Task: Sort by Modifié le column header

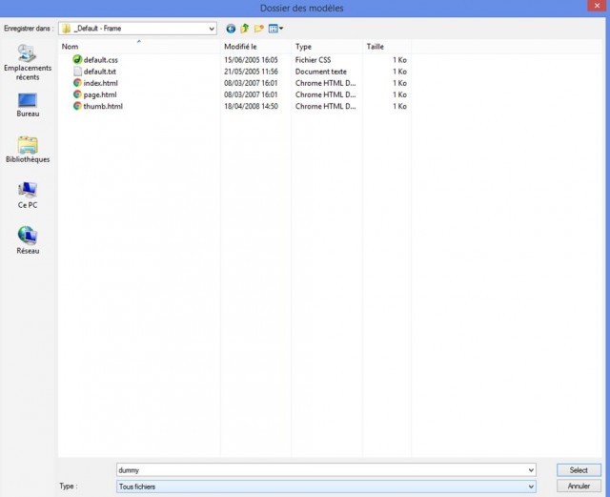Action: (255, 47)
